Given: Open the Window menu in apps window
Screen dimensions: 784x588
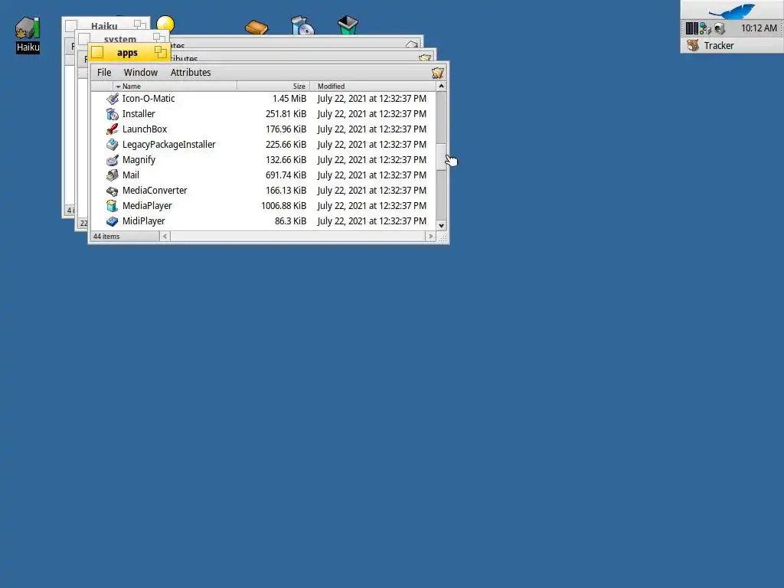Looking at the screenshot, I should [x=141, y=73].
